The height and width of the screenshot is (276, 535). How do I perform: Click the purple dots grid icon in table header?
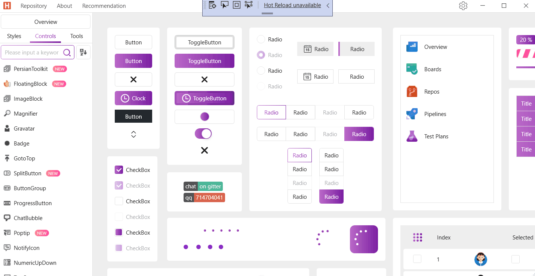pyautogui.click(x=418, y=237)
